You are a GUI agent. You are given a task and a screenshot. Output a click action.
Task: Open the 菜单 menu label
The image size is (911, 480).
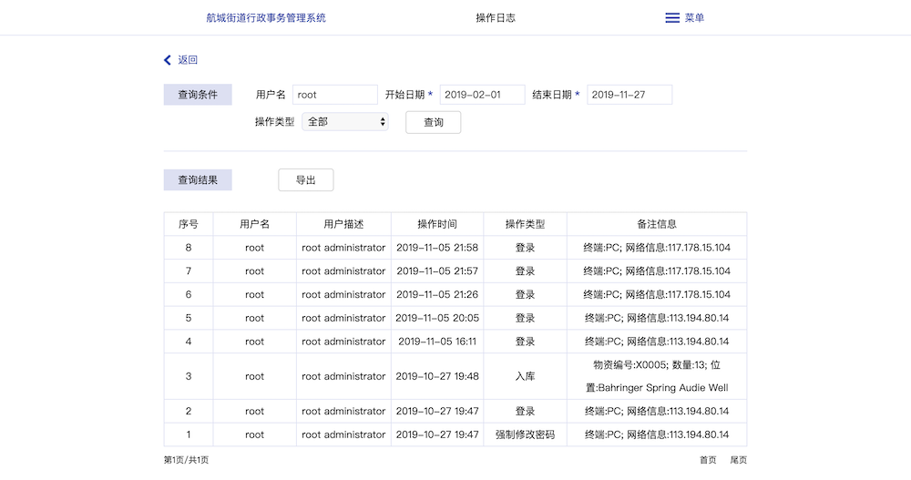point(694,18)
